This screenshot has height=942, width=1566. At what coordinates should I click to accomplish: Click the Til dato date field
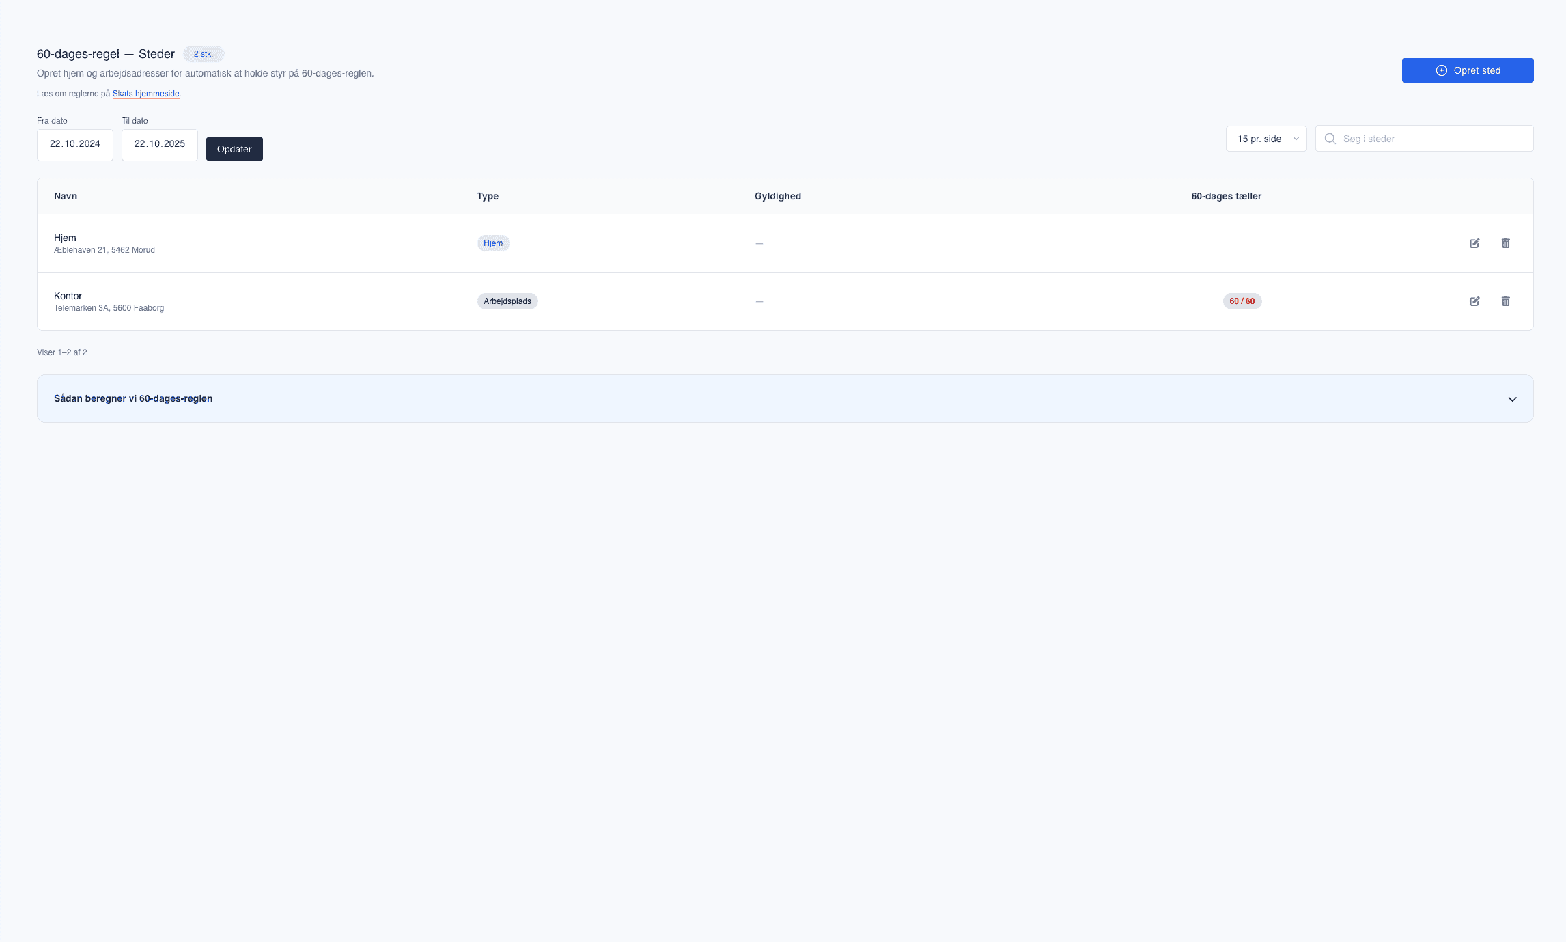click(x=160, y=144)
